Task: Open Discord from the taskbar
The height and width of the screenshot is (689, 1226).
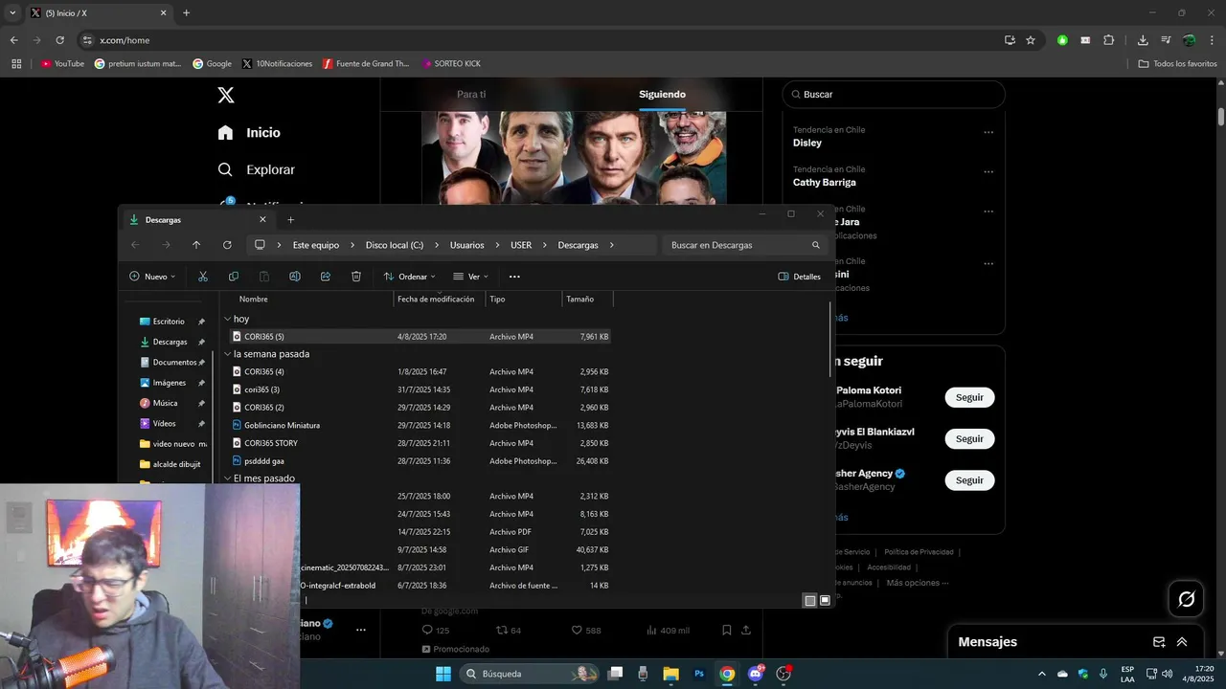Action: tap(756, 674)
